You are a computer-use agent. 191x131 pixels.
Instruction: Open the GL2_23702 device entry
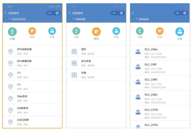pyautogui.click(x=160, y=125)
